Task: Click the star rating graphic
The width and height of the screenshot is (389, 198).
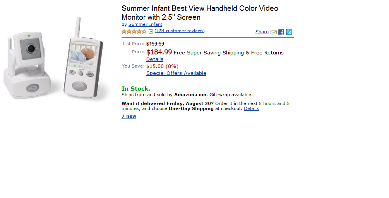Action: point(134,31)
